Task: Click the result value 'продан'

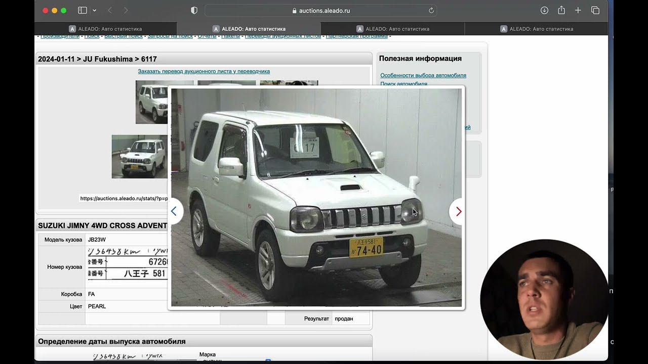Action: tap(344, 318)
